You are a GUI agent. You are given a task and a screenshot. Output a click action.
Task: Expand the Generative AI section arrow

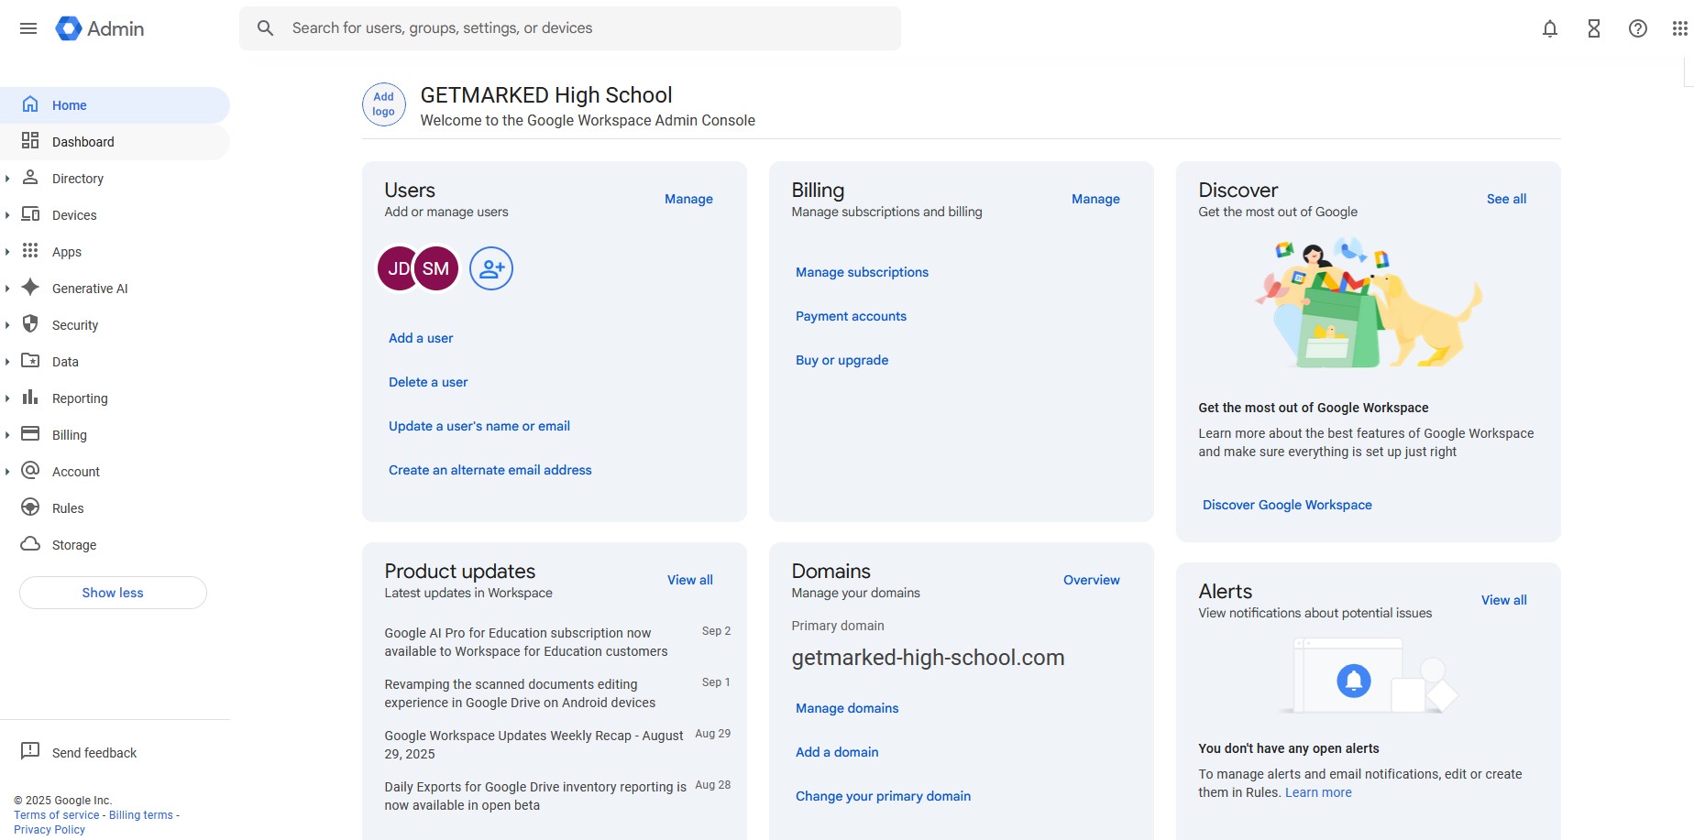tap(7, 289)
